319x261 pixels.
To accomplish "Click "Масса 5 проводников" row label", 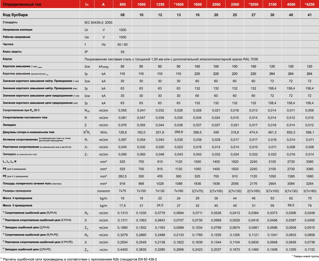I will [x=17, y=205].
